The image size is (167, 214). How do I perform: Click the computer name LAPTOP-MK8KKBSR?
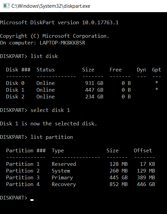[63, 43]
